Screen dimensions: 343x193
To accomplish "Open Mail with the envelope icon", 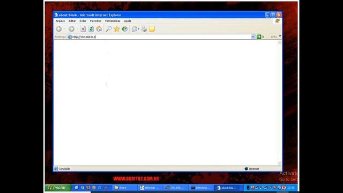I will click(135, 29).
